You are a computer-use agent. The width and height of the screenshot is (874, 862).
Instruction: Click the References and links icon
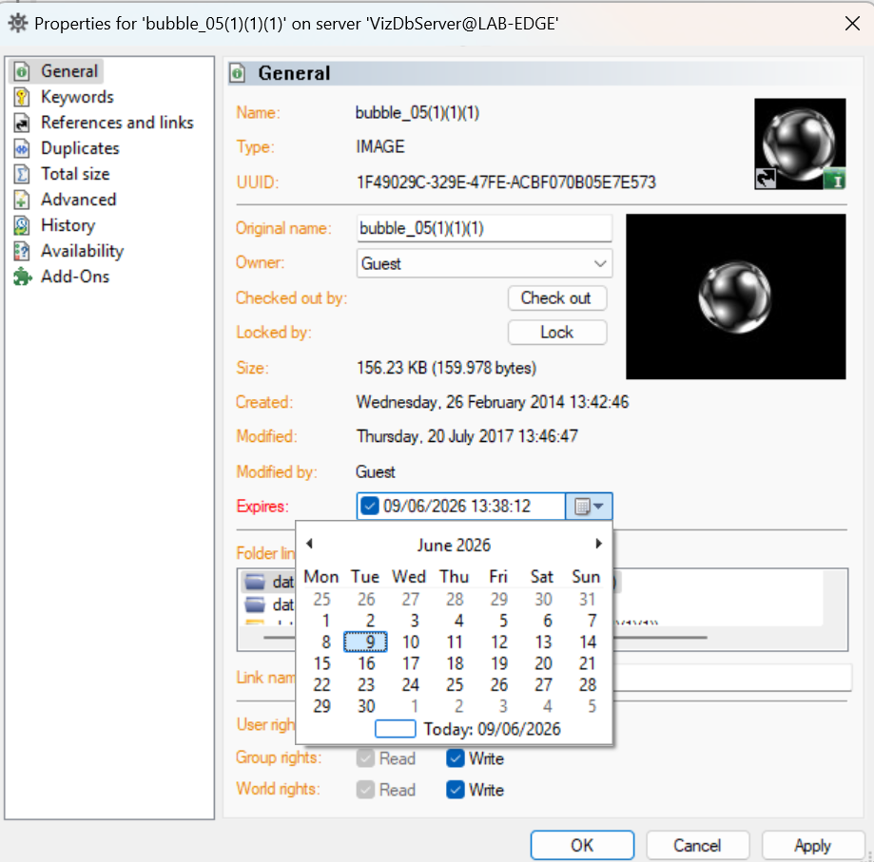pyautogui.click(x=22, y=123)
